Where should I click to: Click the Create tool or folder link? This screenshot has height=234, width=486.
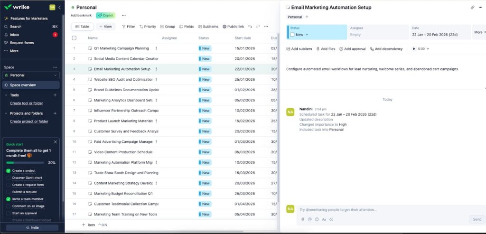pyautogui.click(x=27, y=103)
